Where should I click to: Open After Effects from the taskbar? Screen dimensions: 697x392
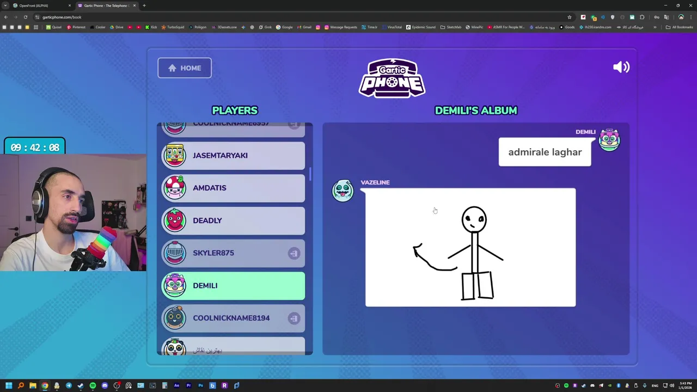[x=176, y=385]
